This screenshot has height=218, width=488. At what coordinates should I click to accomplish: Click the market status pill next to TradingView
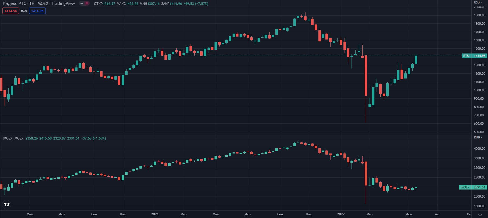(x=85, y=3)
